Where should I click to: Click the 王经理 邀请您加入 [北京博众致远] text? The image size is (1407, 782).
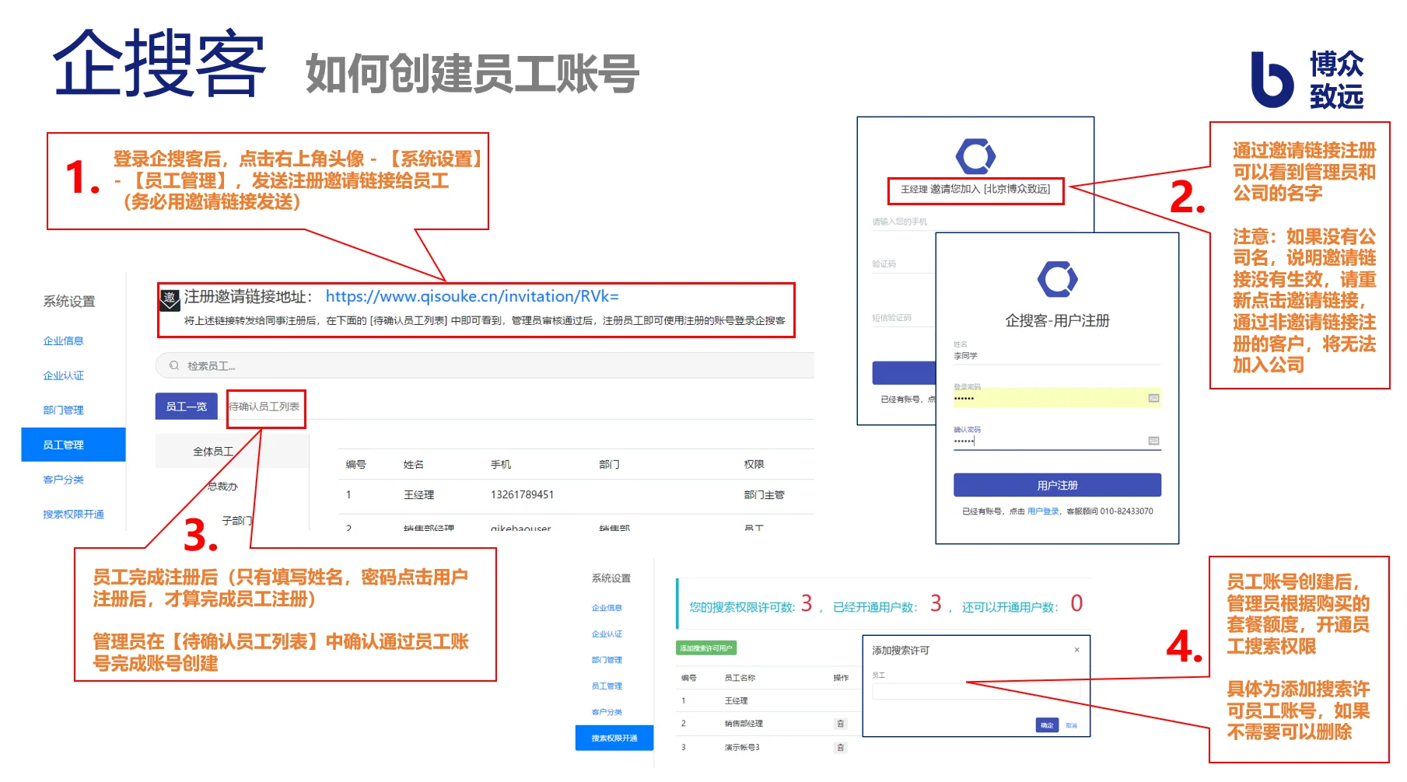975,189
